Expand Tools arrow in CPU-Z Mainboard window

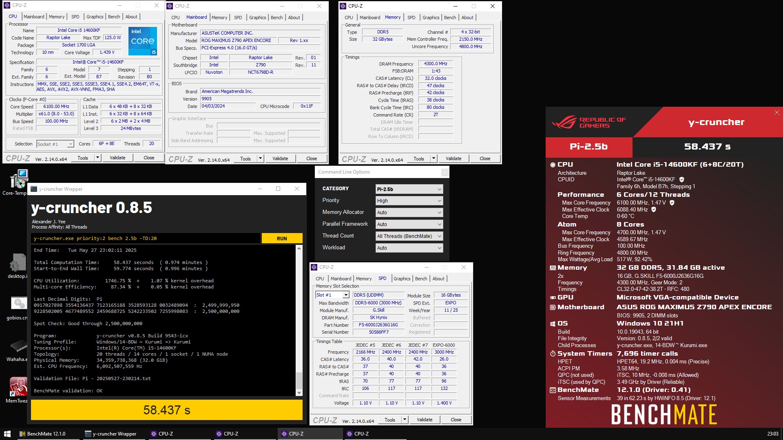(x=260, y=158)
